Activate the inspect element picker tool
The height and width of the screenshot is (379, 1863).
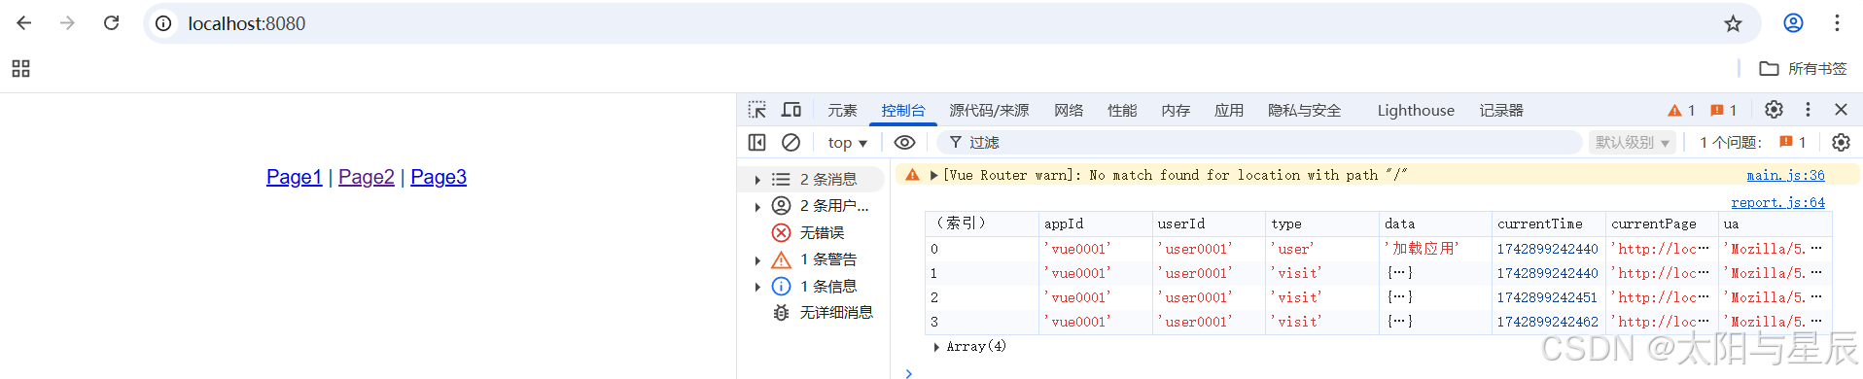point(757,110)
